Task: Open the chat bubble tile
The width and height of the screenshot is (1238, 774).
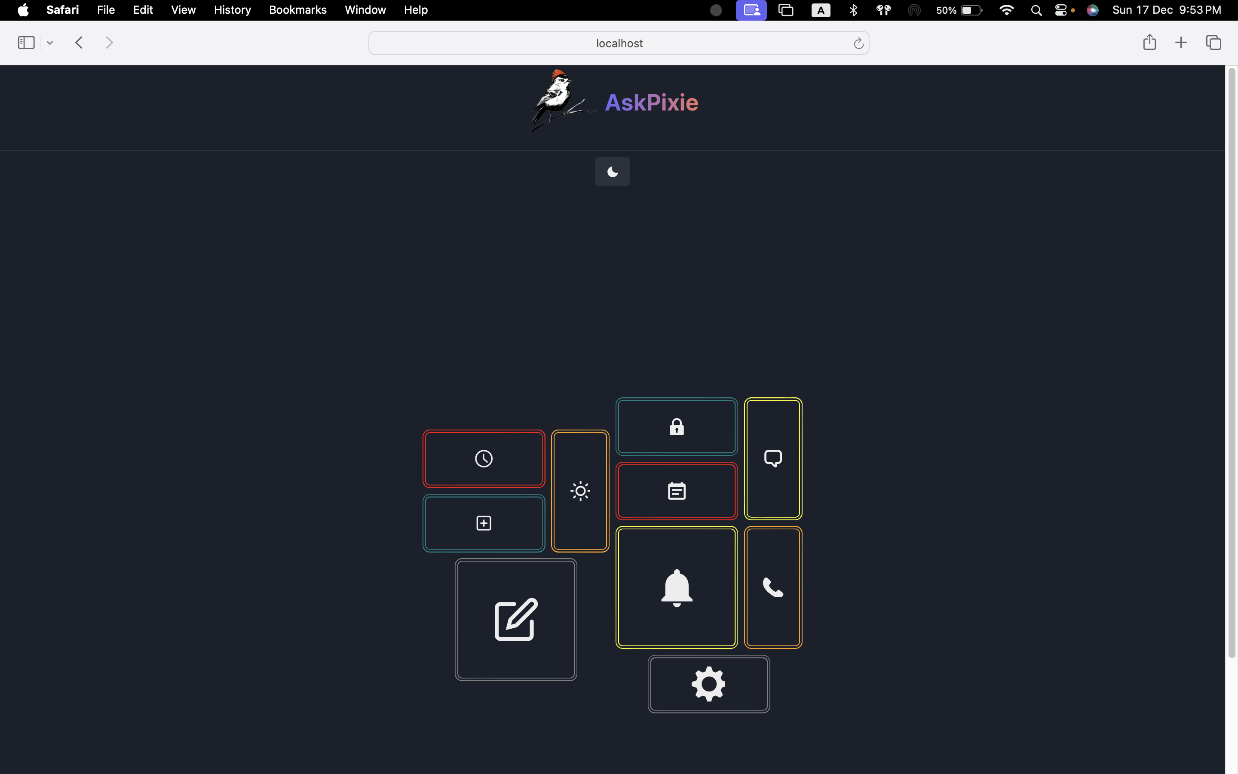Action: (x=773, y=459)
